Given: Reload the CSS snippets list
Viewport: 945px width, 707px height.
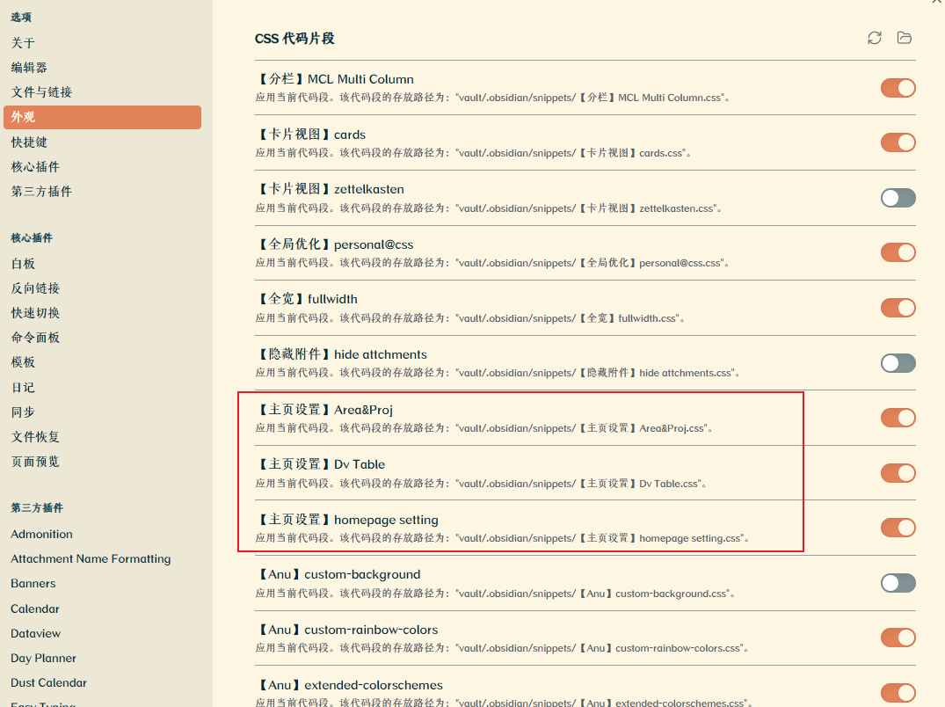Looking at the screenshot, I should 875,38.
